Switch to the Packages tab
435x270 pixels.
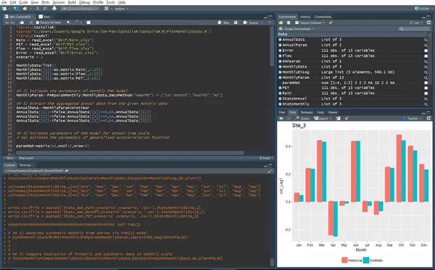(306, 112)
